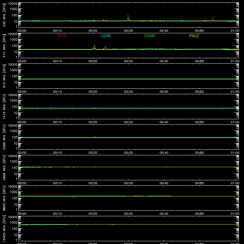Viewport: 244px width, 244px height.
Task: Click the 00:30 time label under the 245 MHz plot
Action: (128, 31)
